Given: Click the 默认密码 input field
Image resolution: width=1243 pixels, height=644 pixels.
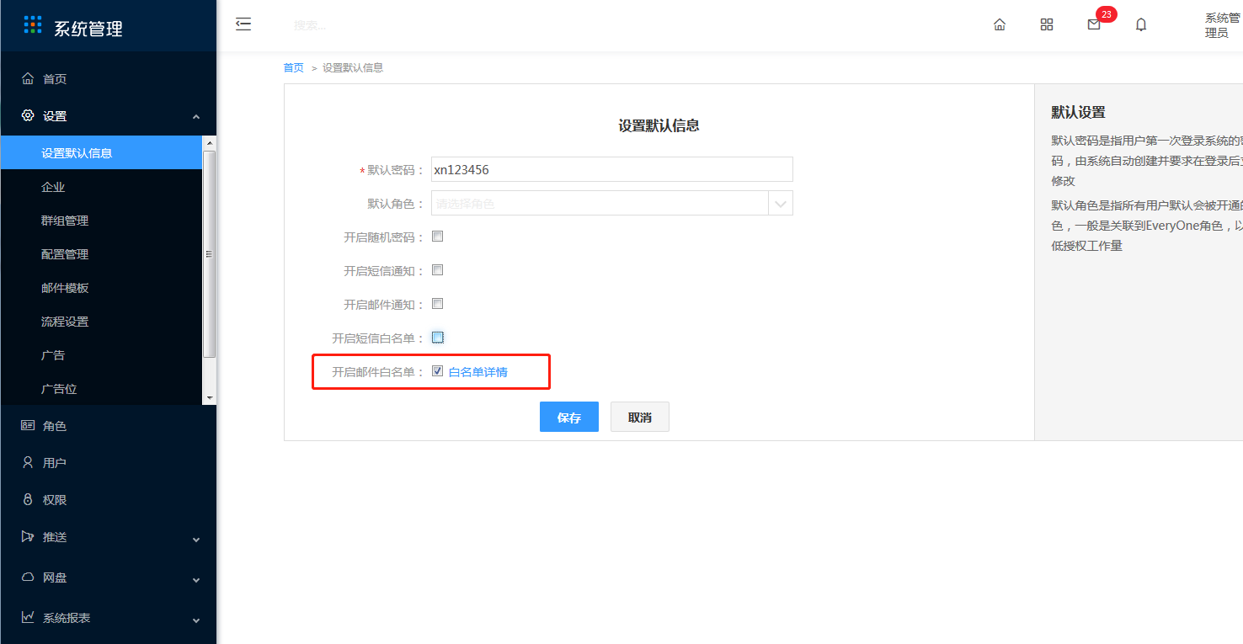Looking at the screenshot, I should click(612, 169).
